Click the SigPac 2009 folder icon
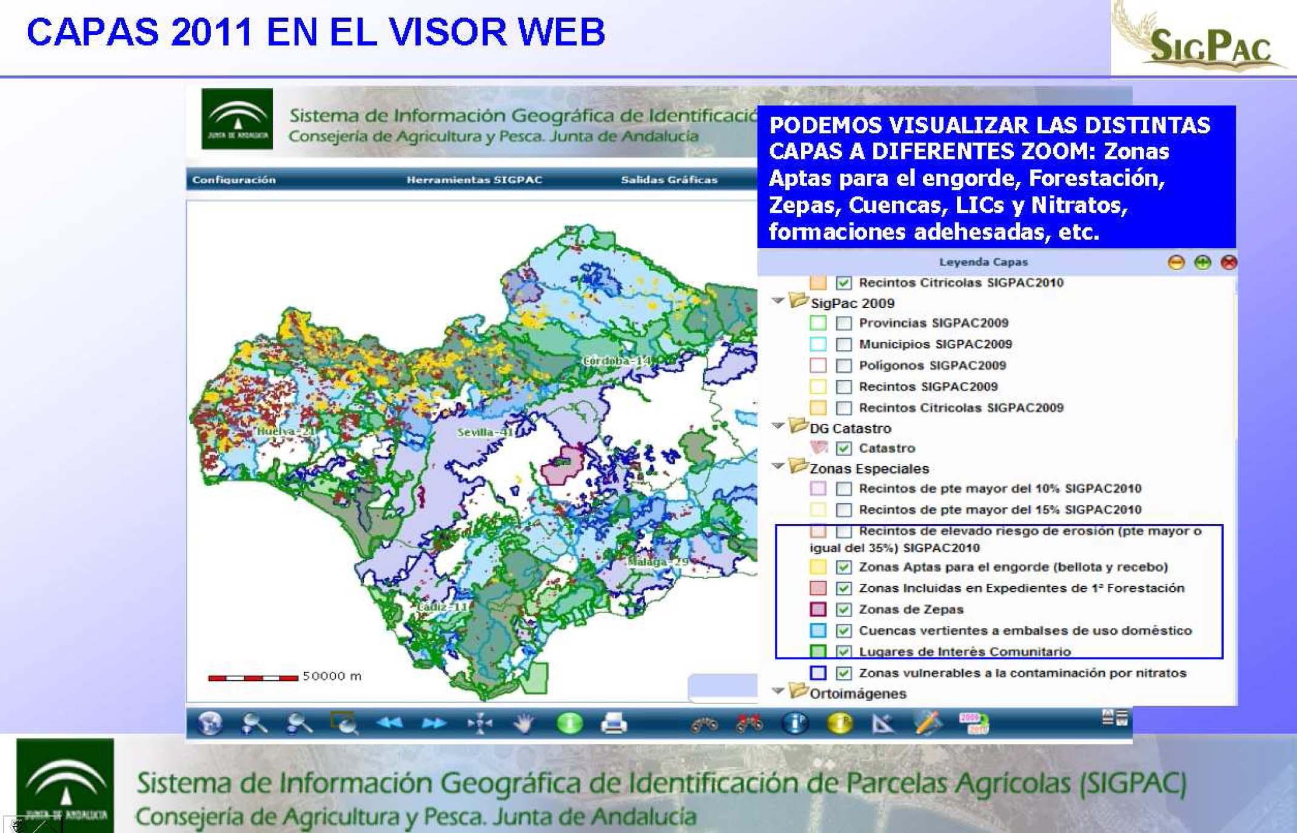This screenshot has width=1297, height=833. pos(799,301)
